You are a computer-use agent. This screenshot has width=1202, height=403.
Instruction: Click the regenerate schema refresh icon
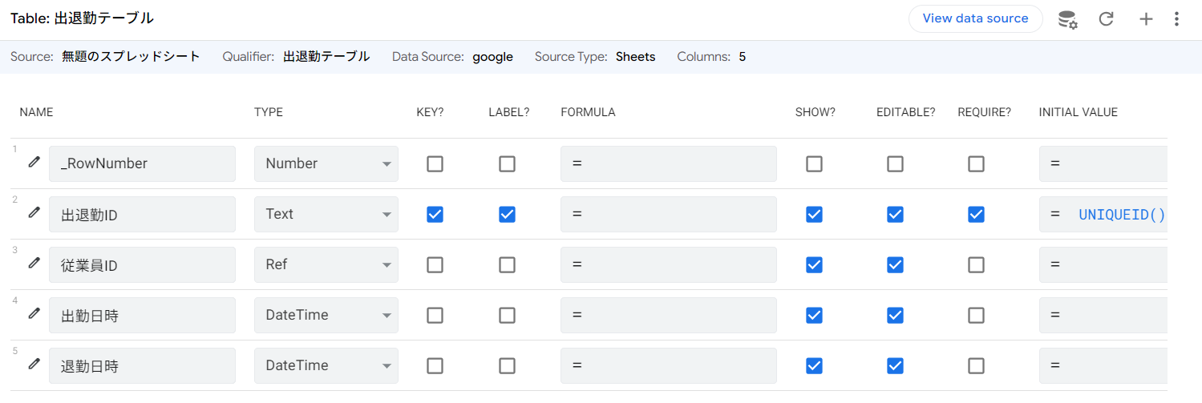pos(1107,19)
